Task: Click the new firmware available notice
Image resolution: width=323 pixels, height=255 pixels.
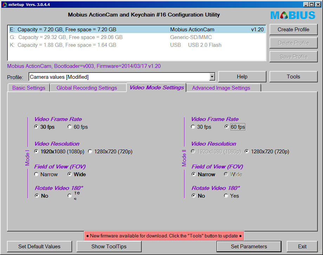Action: tap(164, 236)
